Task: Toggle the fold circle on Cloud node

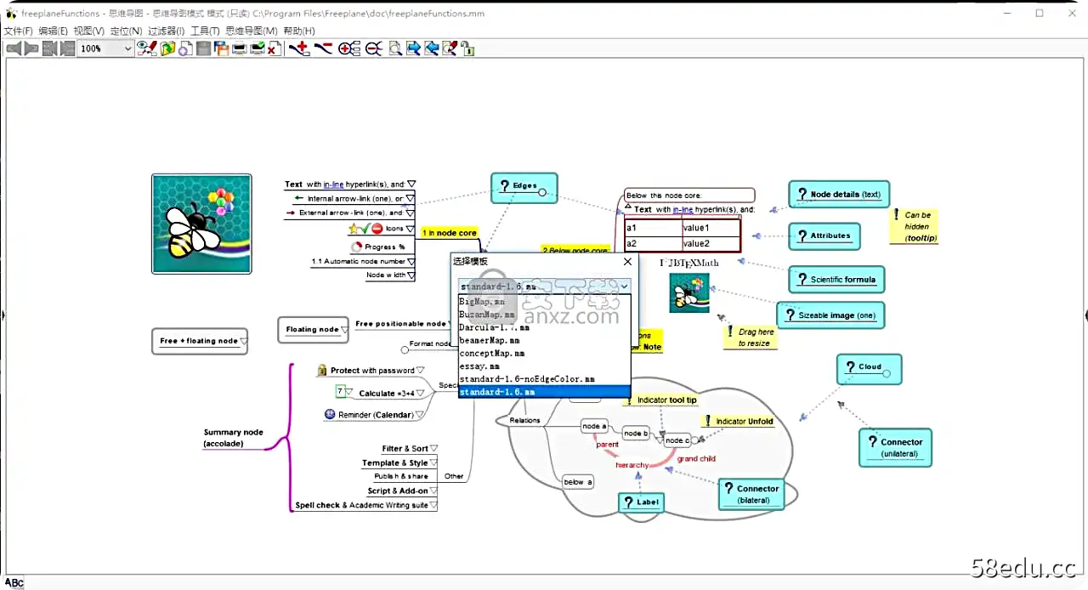Action: point(886,373)
